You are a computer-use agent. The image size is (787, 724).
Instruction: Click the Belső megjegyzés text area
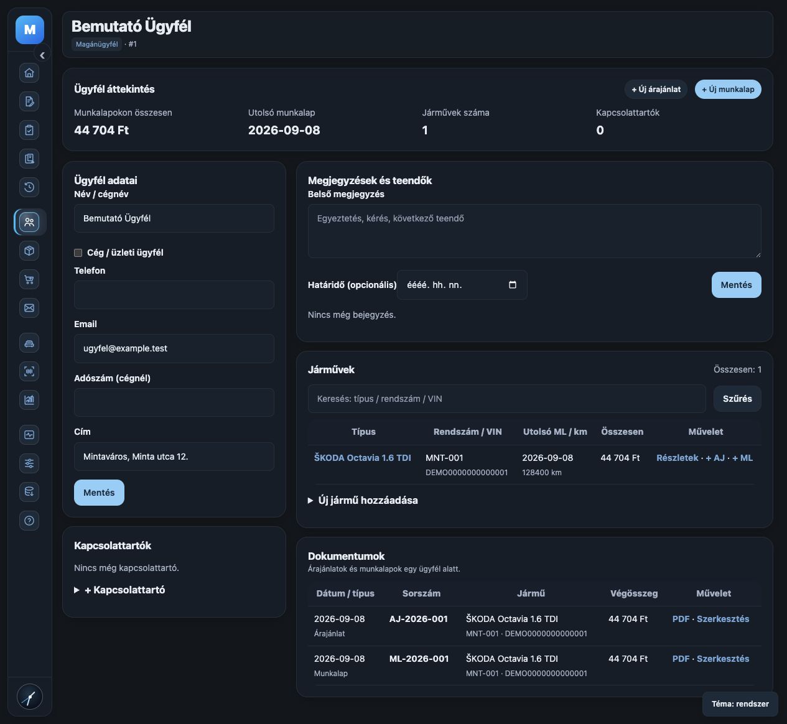[x=534, y=231]
